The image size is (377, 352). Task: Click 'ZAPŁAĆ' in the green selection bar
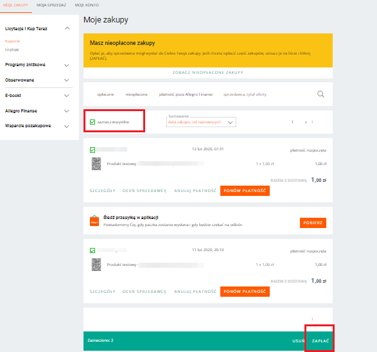pyautogui.click(x=320, y=341)
